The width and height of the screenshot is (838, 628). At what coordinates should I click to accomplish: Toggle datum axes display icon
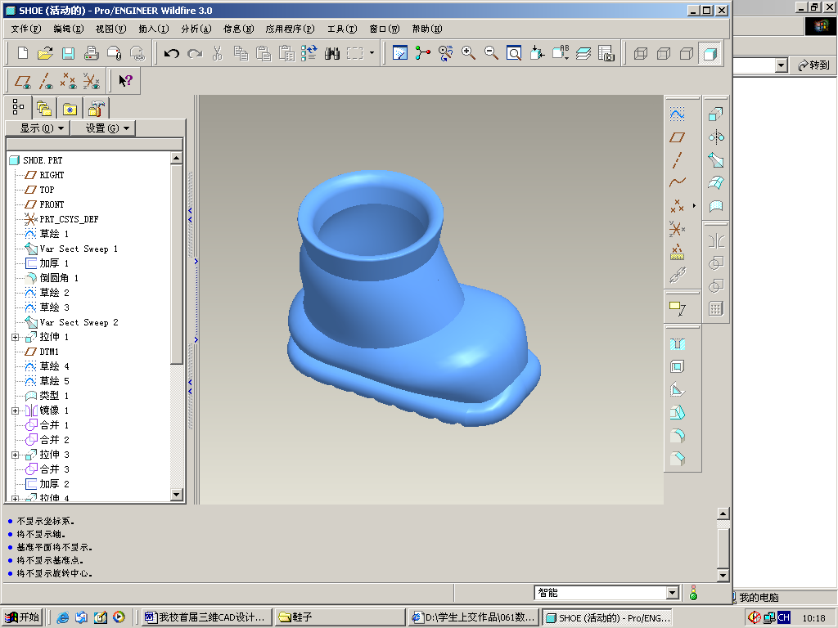click(x=47, y=81)
